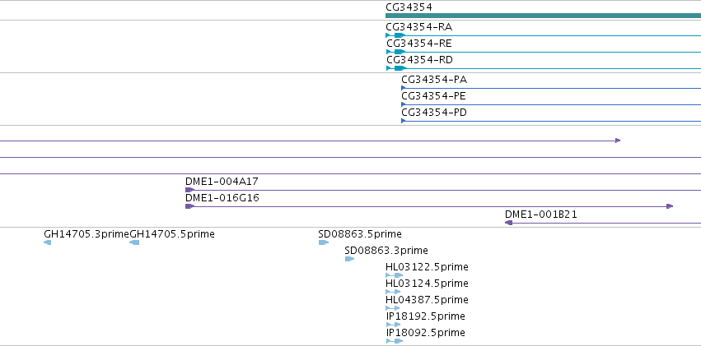
Task: Select CG34354-RD transcript exon glyph
Action: click(x=400, y=68)
